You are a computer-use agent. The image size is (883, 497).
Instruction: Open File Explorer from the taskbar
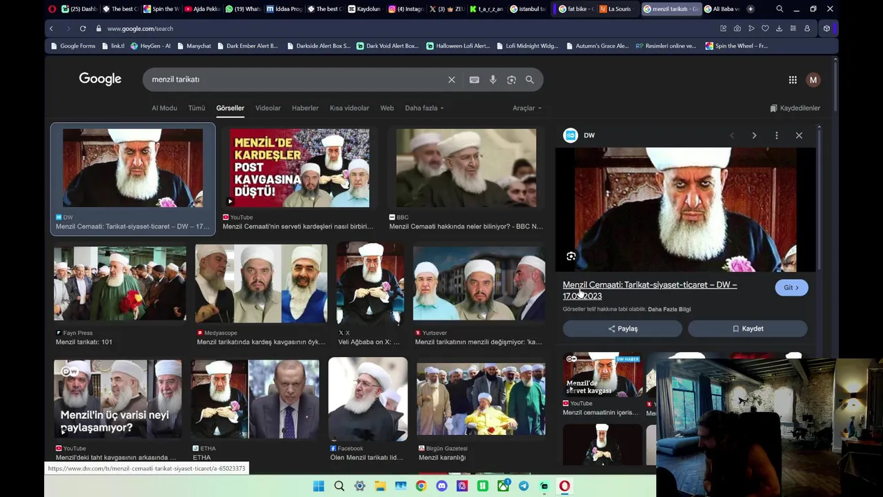380,486
